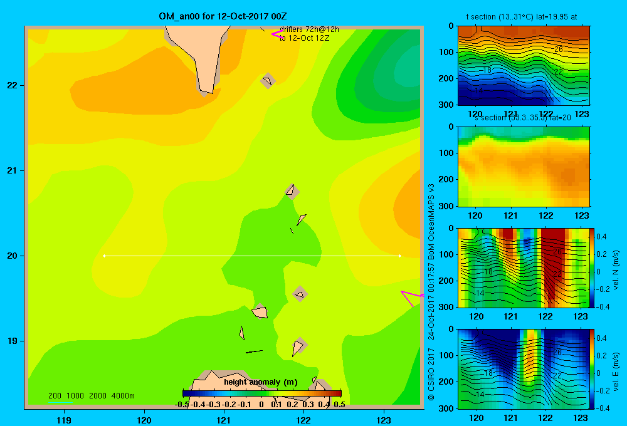
Task: Open the temperature section plot
Action: tap(524, 66)
